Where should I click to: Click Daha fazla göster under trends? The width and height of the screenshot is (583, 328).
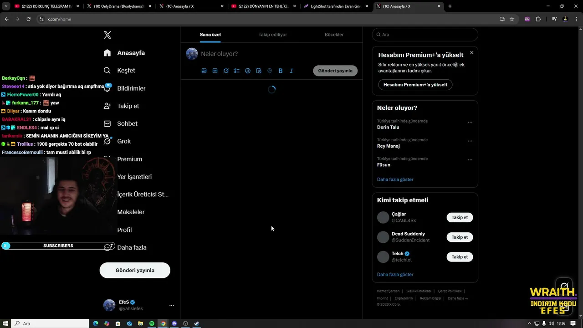coord(395,179)
